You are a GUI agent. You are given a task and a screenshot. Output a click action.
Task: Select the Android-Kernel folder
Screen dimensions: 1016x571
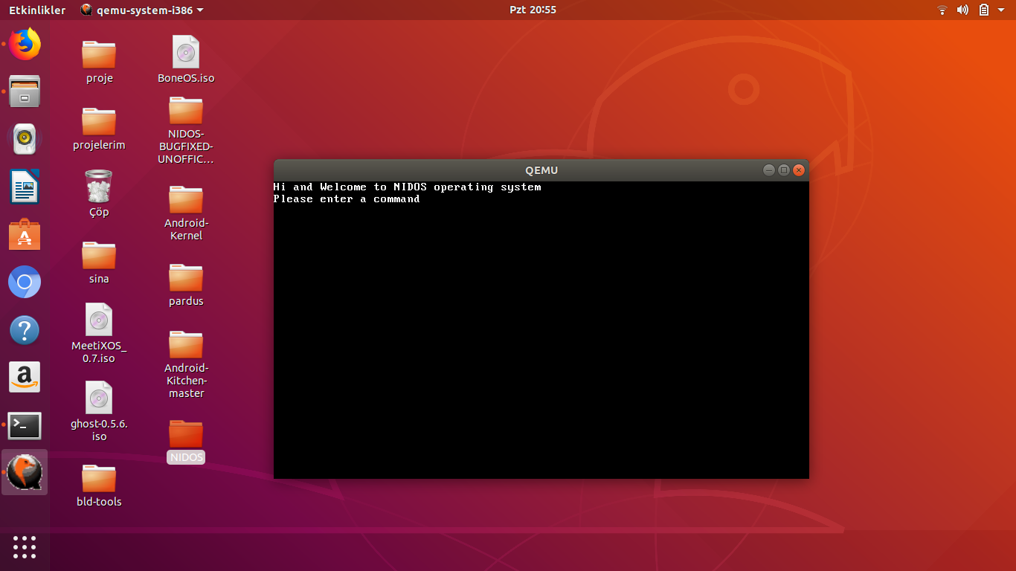click(186, 213)
